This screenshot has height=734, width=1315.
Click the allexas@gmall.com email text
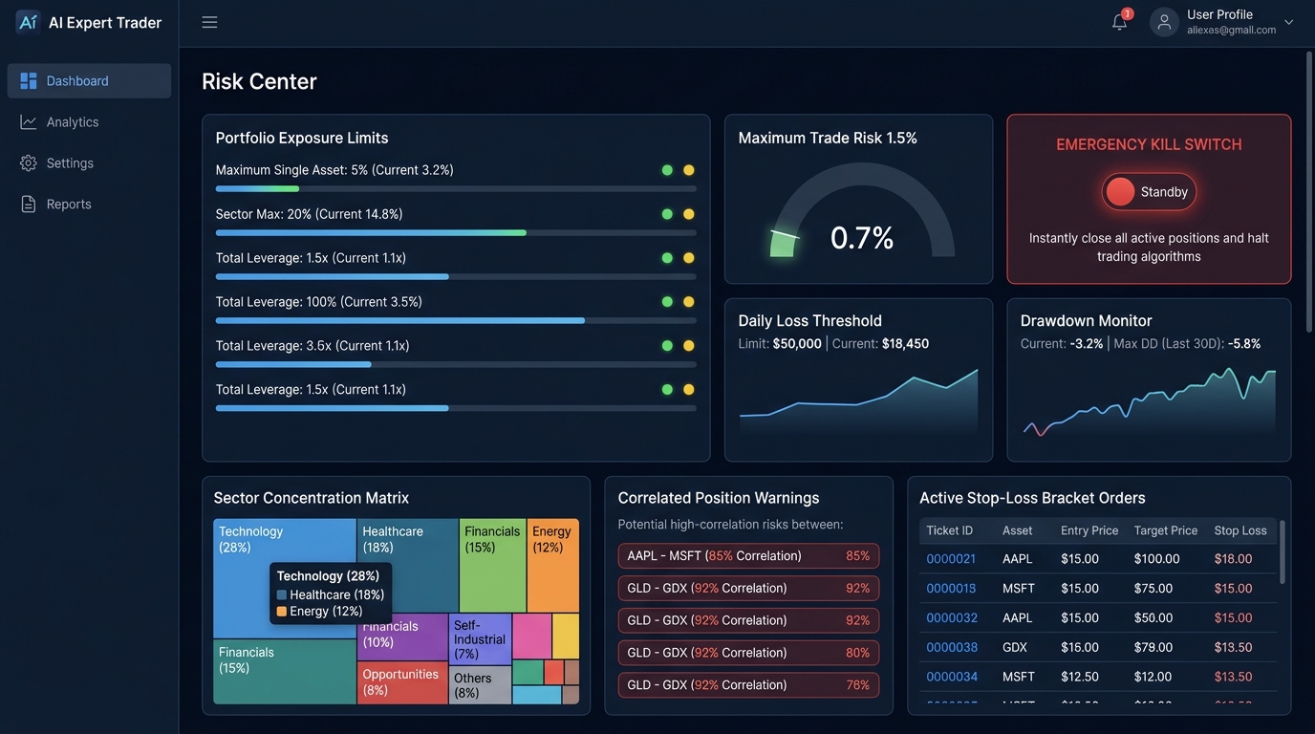[1231, 30]
